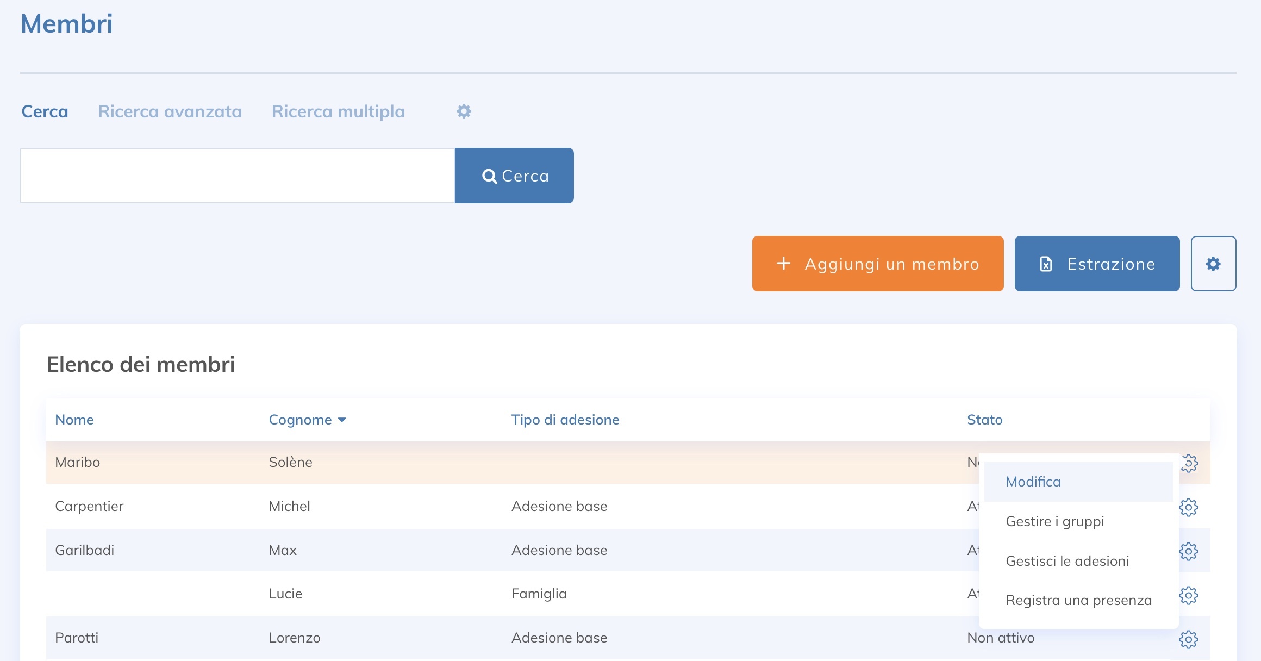Image resolution: width=1261 pixels, height=661 pixels.
Task: Click gear icon in Garilbadi Max row
Action: coord(1188,551)
